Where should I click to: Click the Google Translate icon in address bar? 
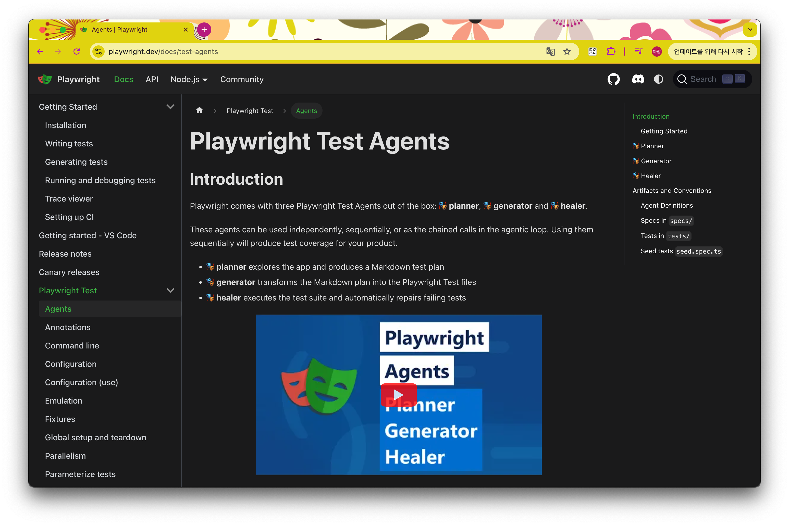(550, 52)
